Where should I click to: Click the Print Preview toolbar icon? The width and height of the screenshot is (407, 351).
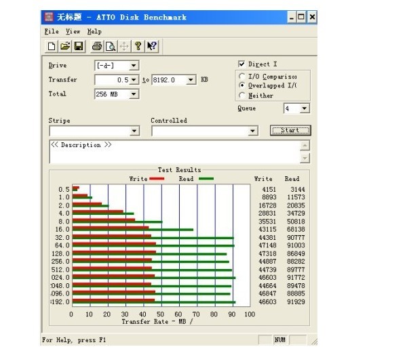(x=111, y=46)
